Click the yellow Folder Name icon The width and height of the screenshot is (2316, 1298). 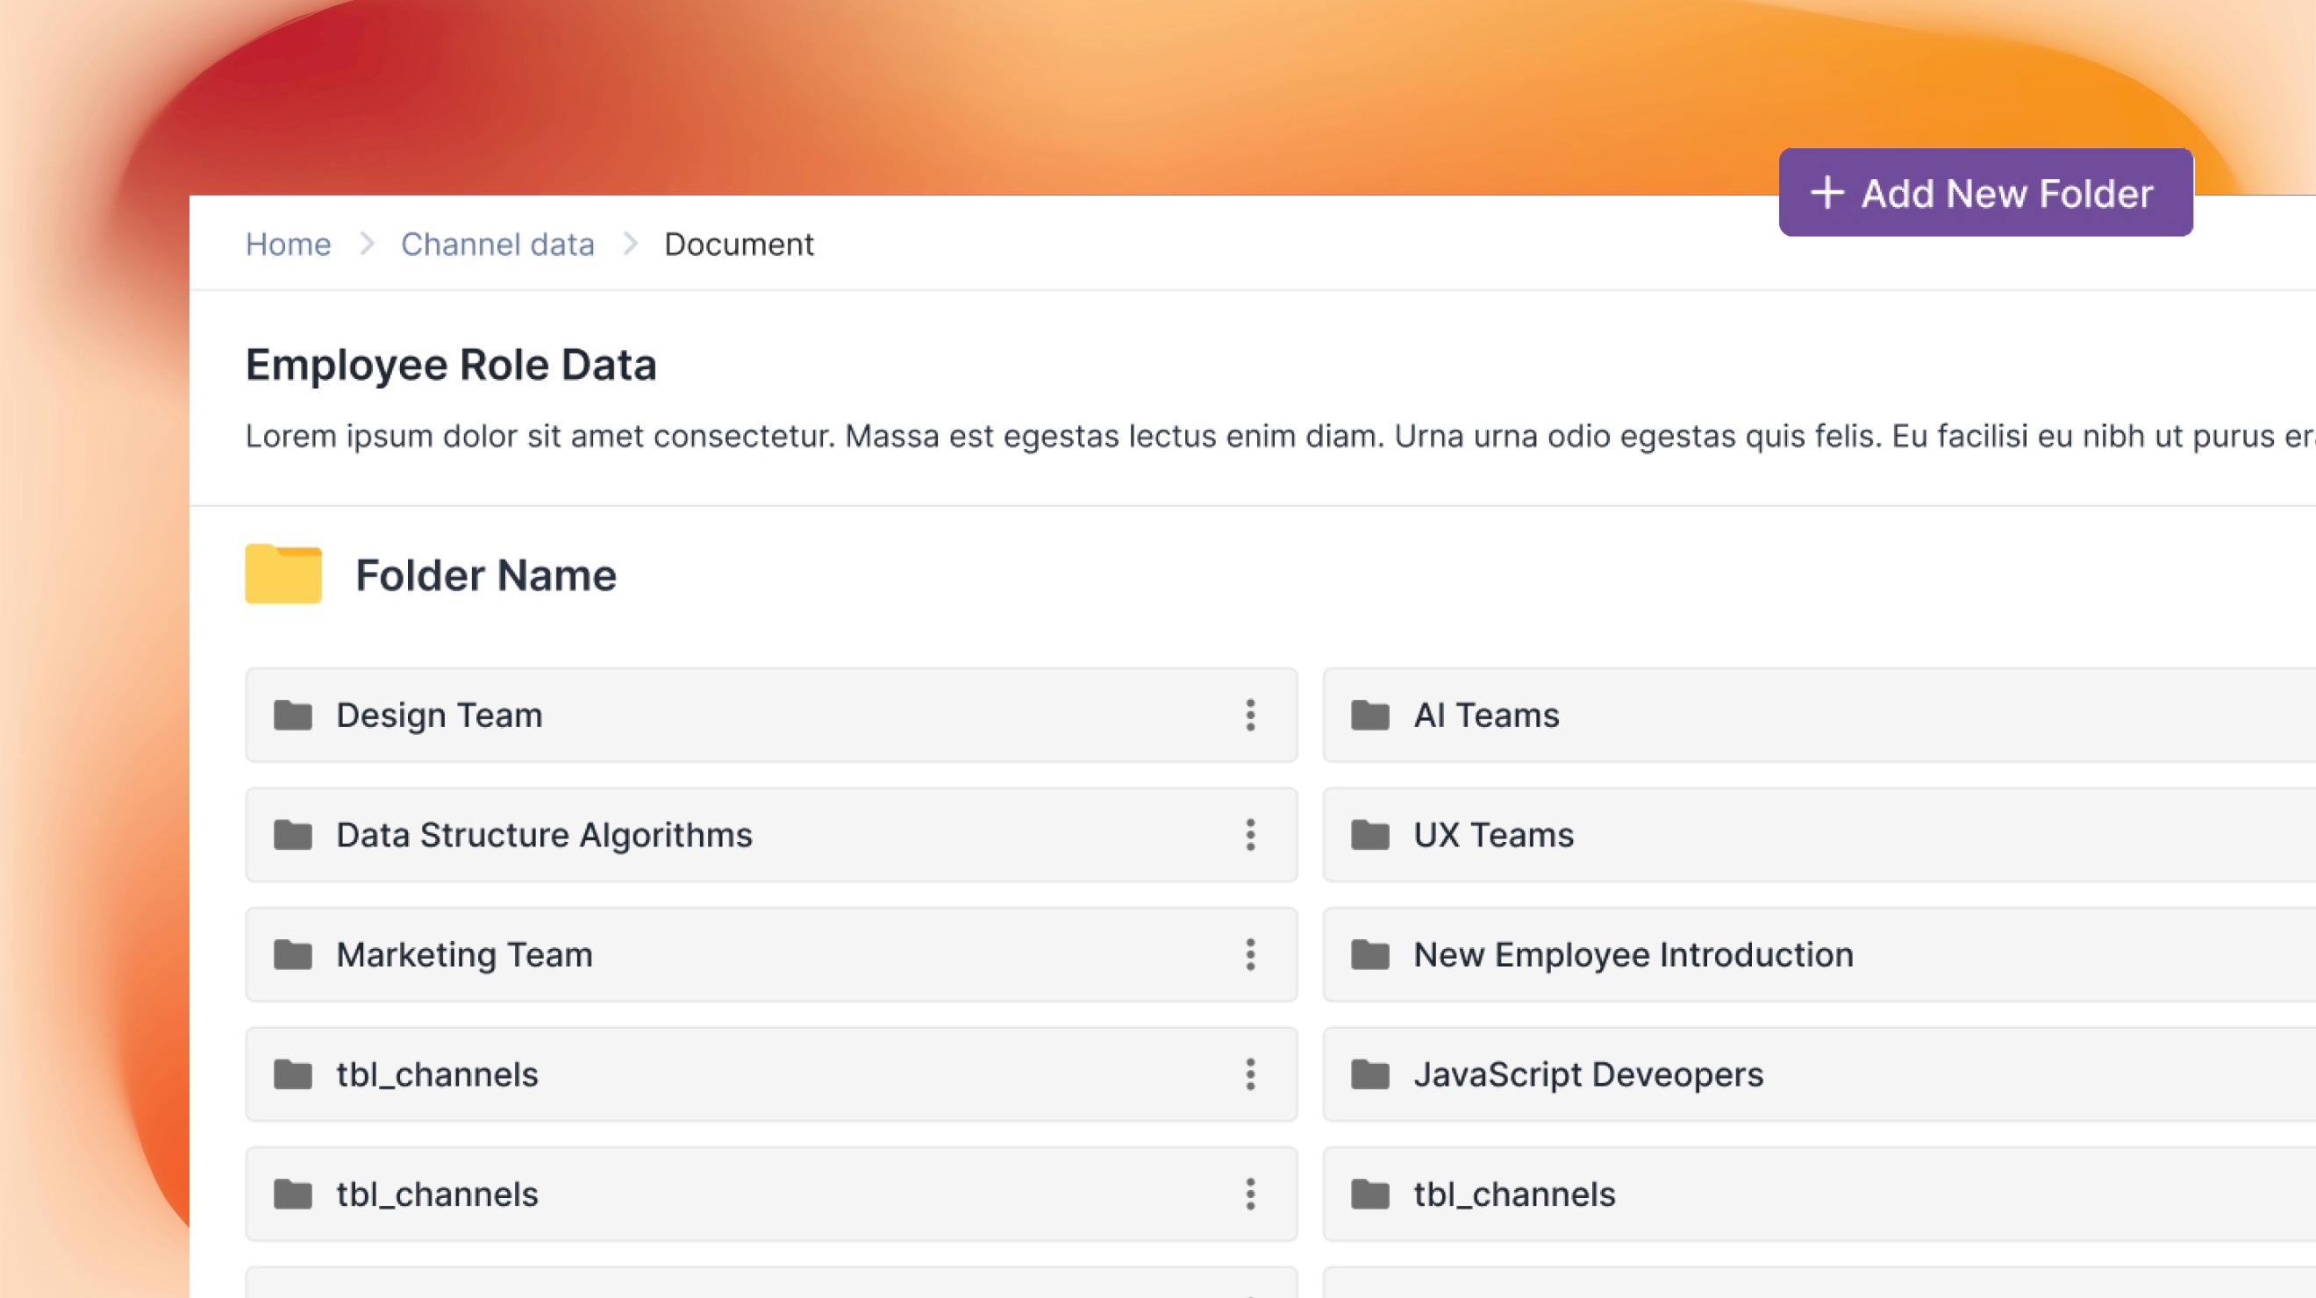[283, 574]
